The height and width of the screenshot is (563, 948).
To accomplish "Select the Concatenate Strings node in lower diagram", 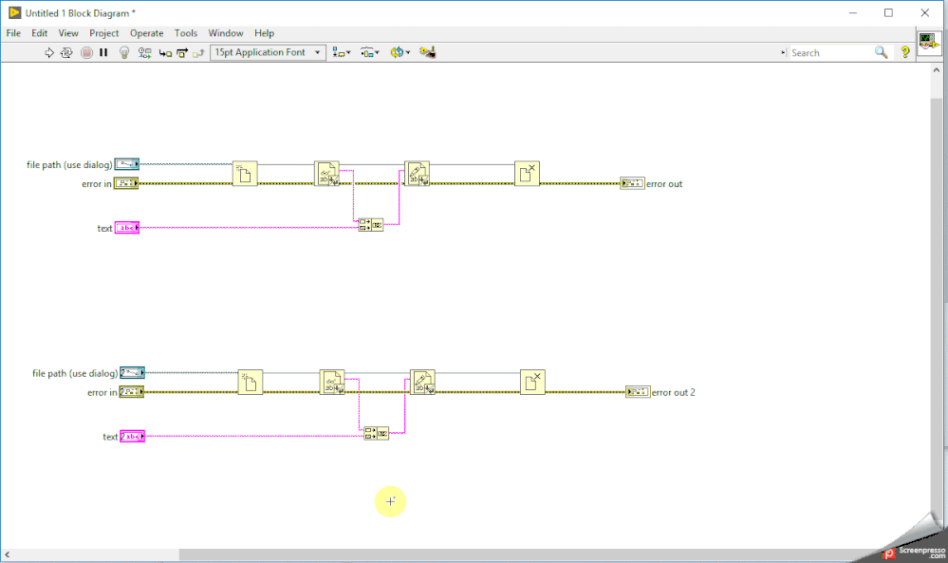I will point(376,433).
